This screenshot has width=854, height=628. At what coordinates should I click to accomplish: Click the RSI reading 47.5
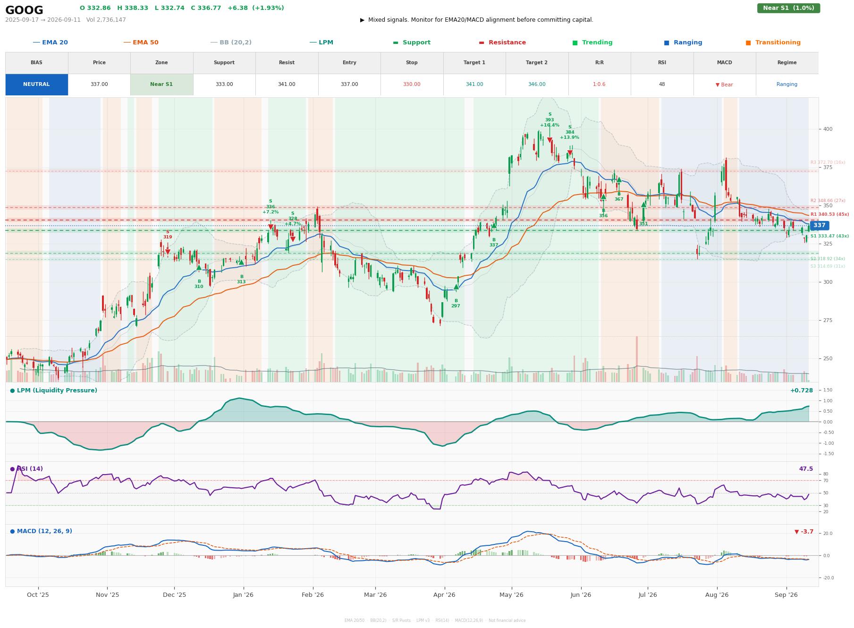(x=806, y=469)
